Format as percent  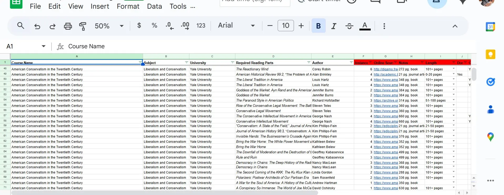(x=154, y=25)
